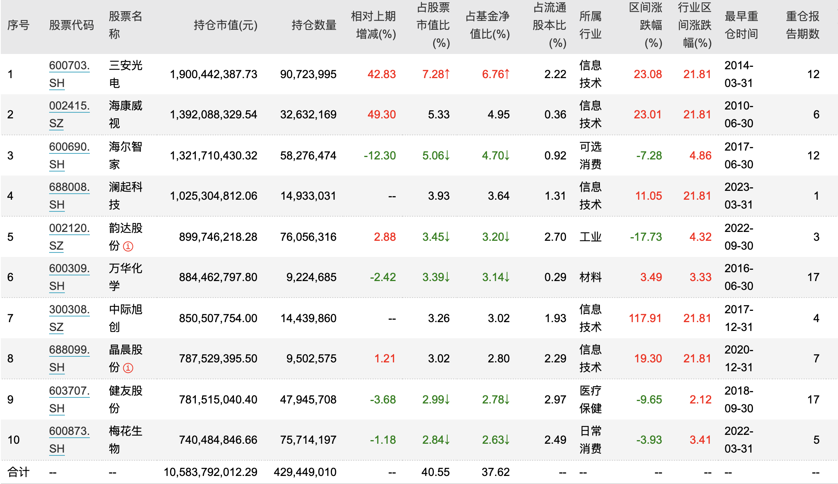Image resolution: width=838 pixels, height=484 pixels.
Task: Open stock code link 603707.SH
Action: (69, 399)
